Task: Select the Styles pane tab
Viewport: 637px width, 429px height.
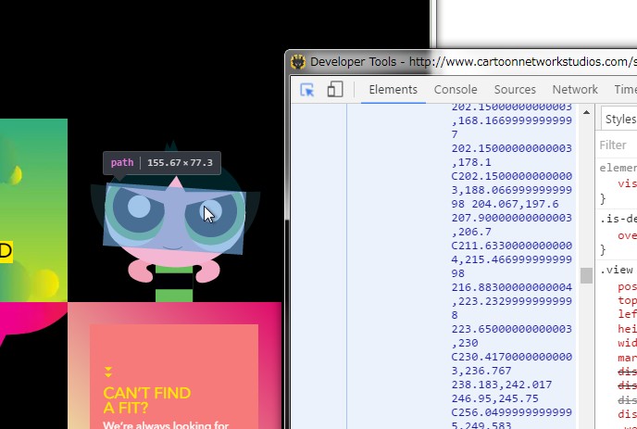Action: 620,120
